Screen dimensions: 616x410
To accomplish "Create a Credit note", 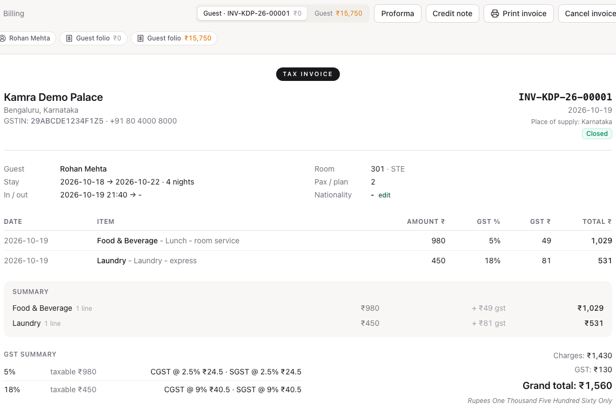I will pyautogui.click(x=452, y=13).
